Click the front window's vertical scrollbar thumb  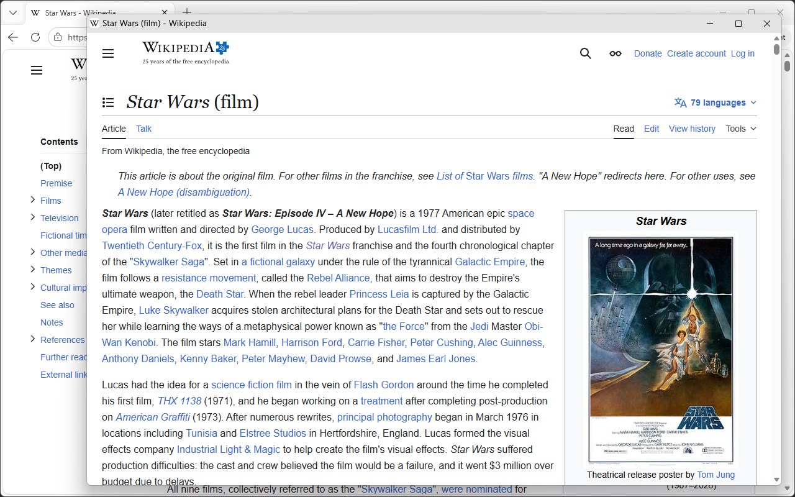tap(776, 49)
